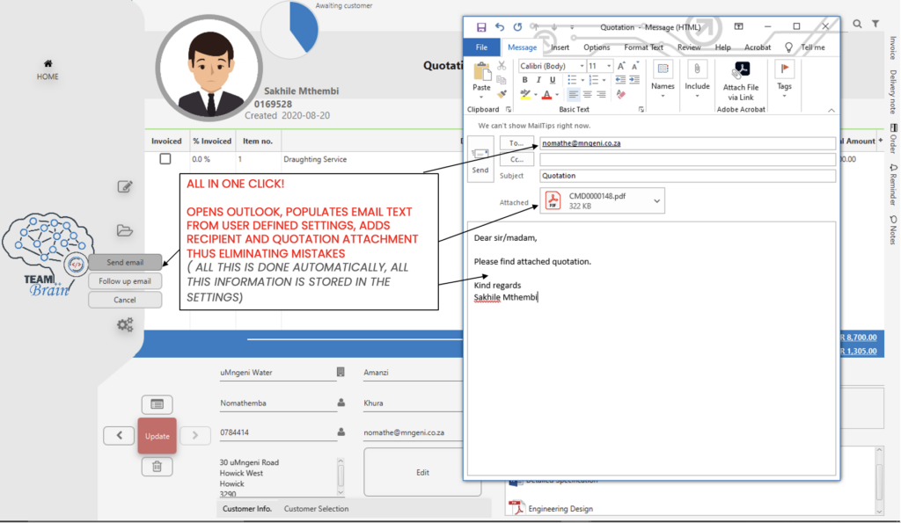Open the File tab in Outlook
The width and height of the screenshot is (901, 523).
(481, 47)
